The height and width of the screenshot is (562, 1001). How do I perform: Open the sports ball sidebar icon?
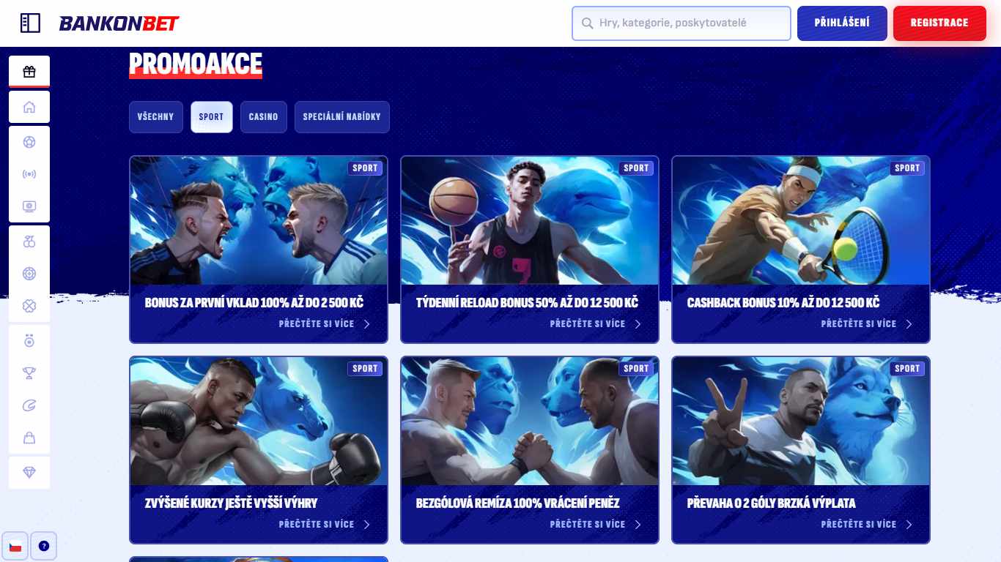click(29, 142)
